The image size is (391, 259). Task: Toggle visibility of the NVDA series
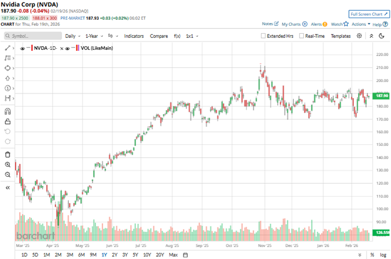(x=22, y=48)
